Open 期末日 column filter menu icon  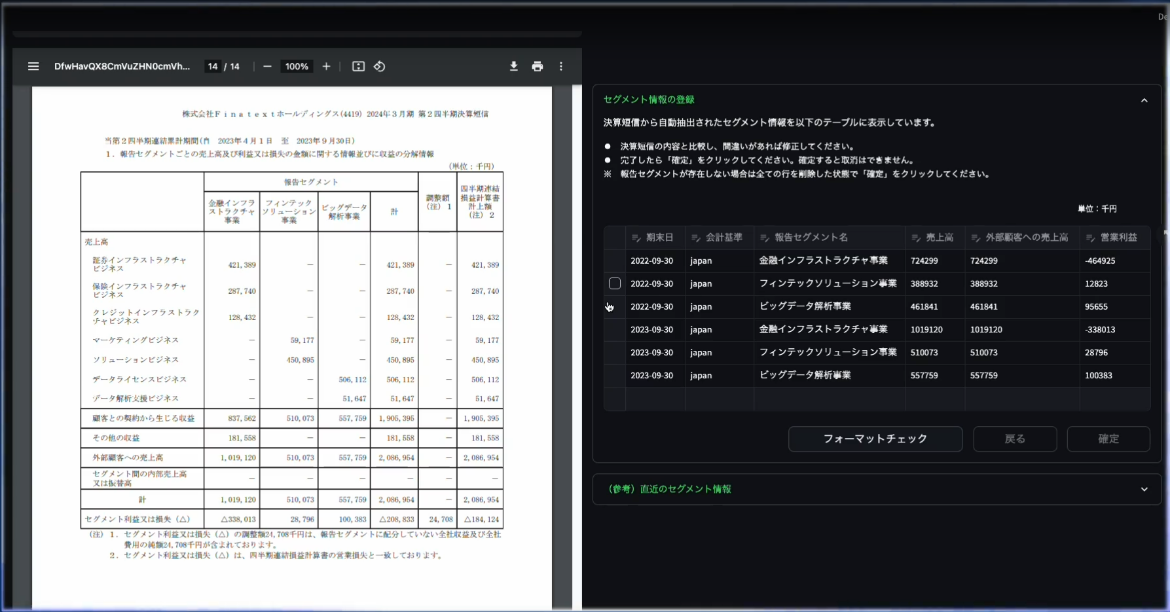pyautogui.click(x=636, y=238)
